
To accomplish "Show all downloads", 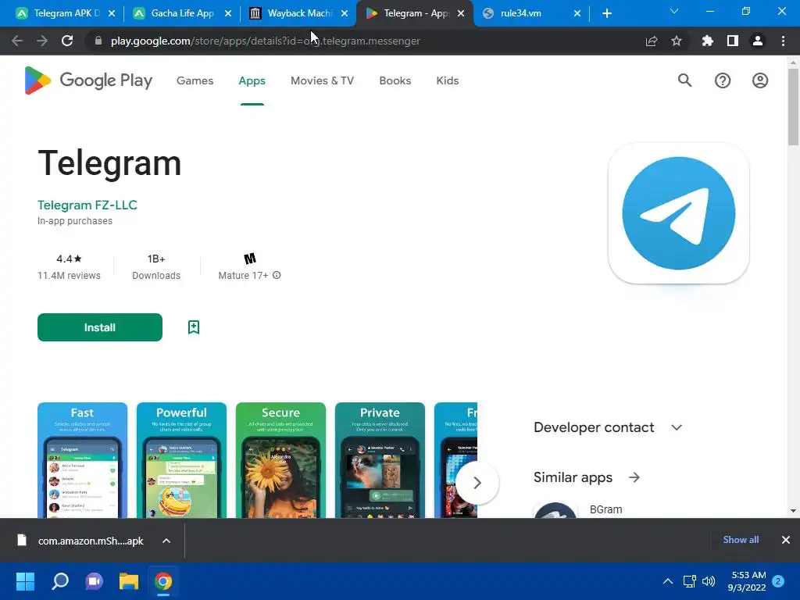I will (x=741, y=540).
